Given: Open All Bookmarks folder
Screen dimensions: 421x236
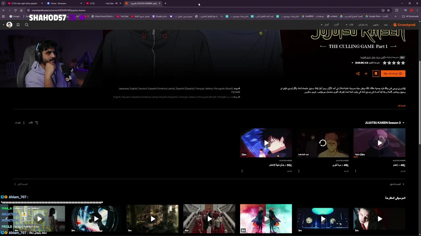Looking at the screenshot, I should 410,16.
